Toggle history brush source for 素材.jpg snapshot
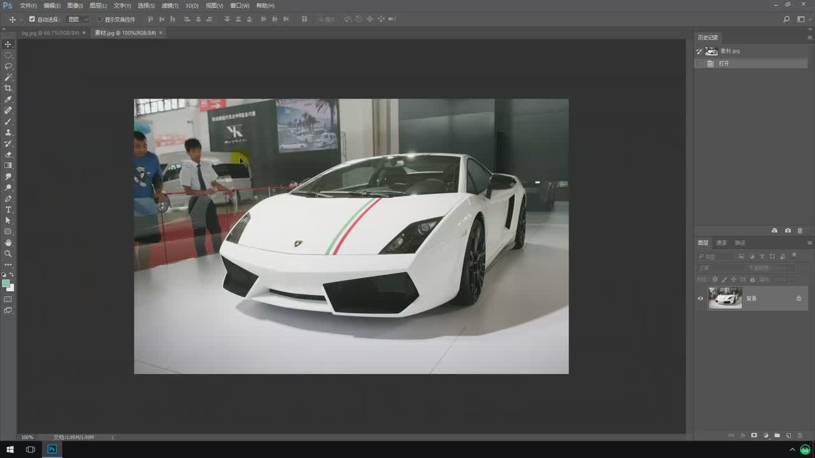 (x=700, y=51)
